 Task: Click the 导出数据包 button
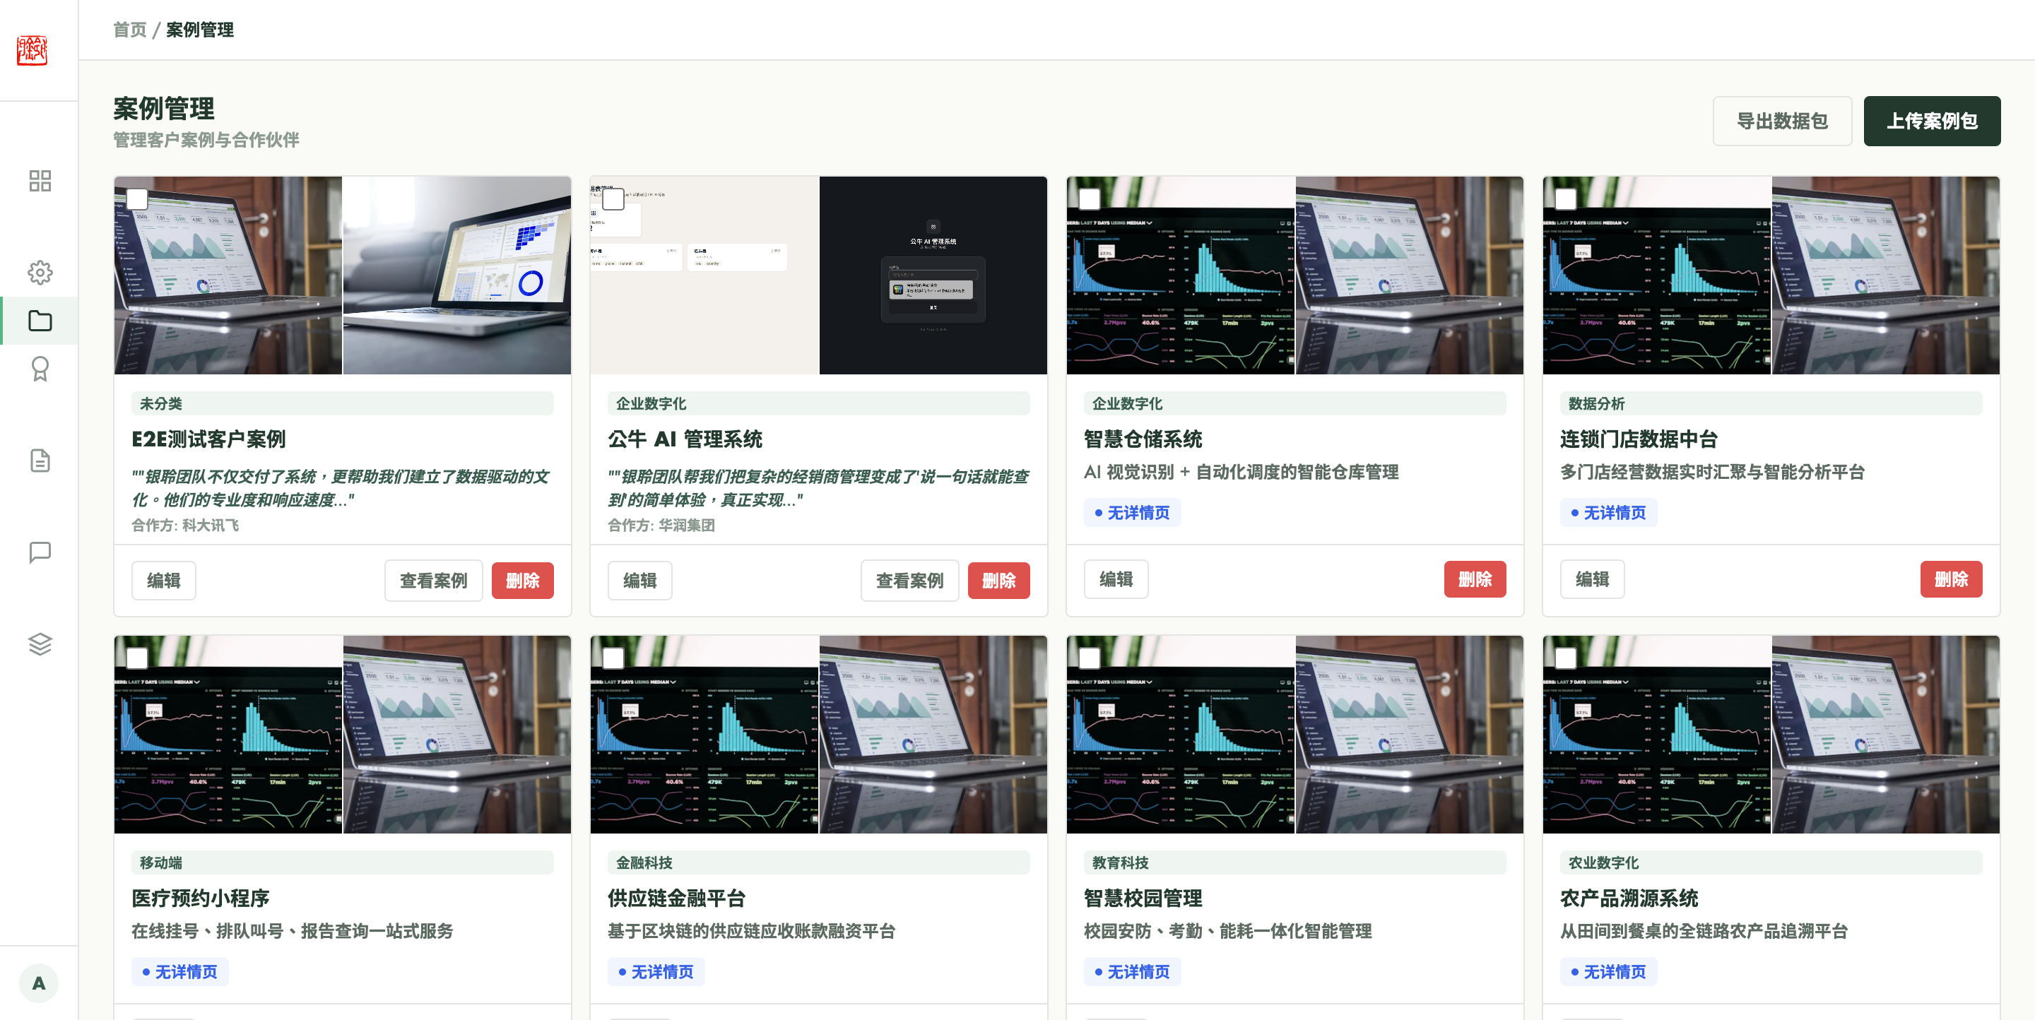(x=1782, y=121)
